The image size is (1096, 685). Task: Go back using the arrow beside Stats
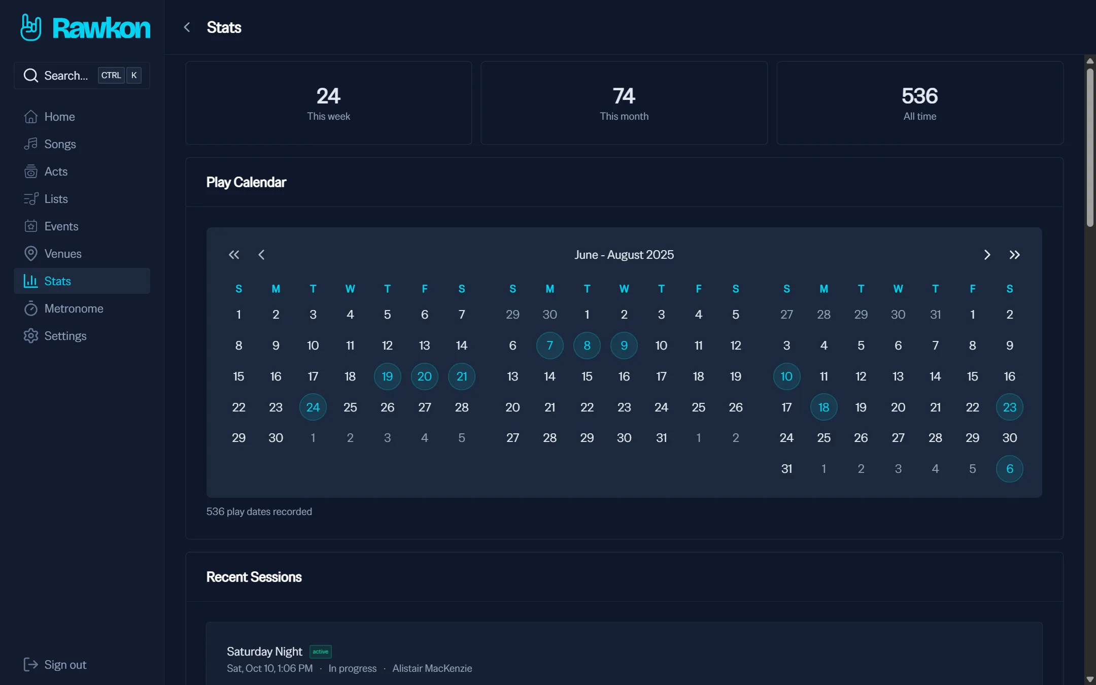tap(187, 27)
